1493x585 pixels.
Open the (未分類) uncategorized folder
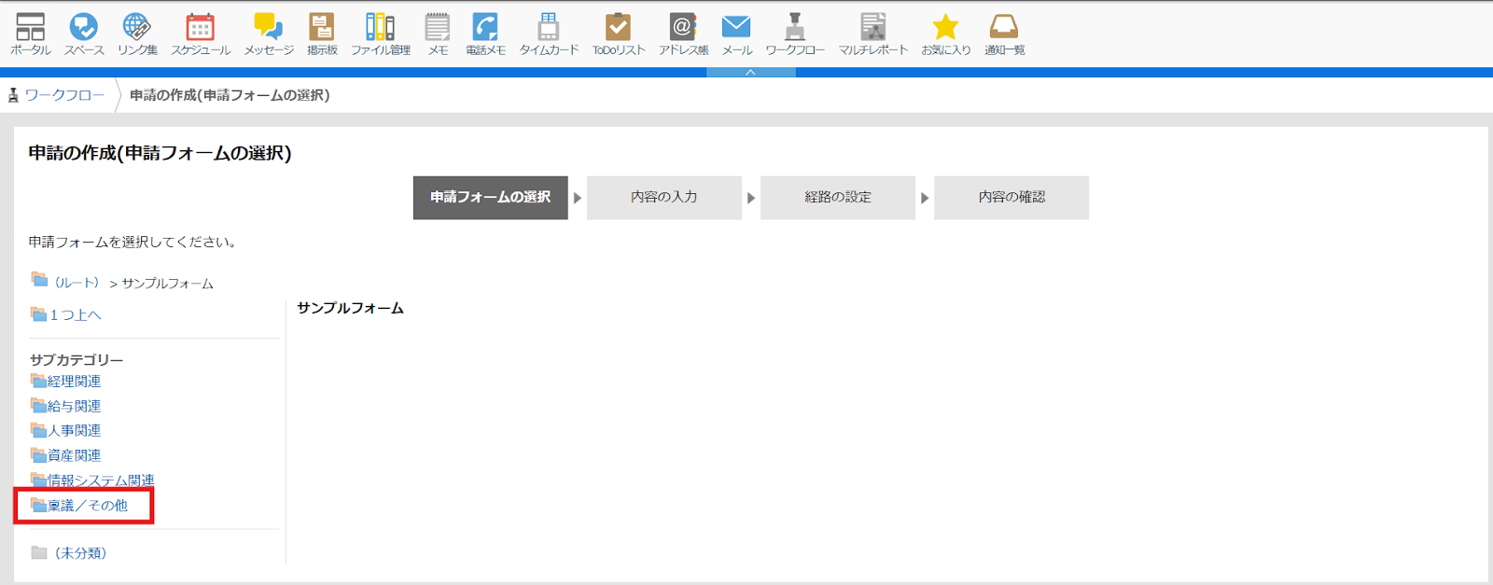(80, 553)
